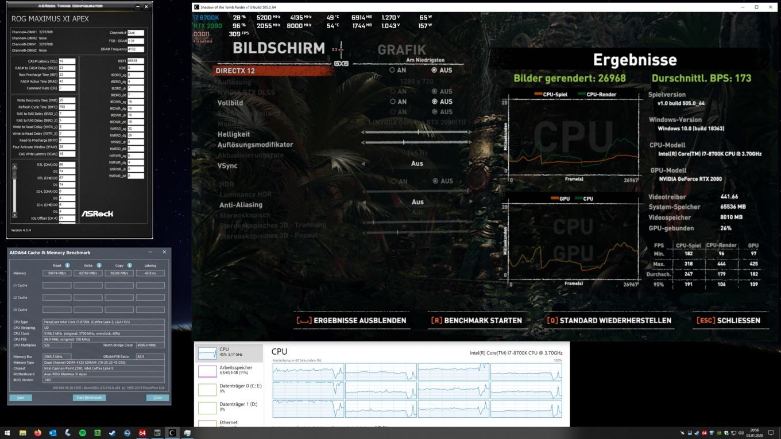The image size is (781, 439).
Task: Open Spotify from the taskbar
Action: pos(82,433)
